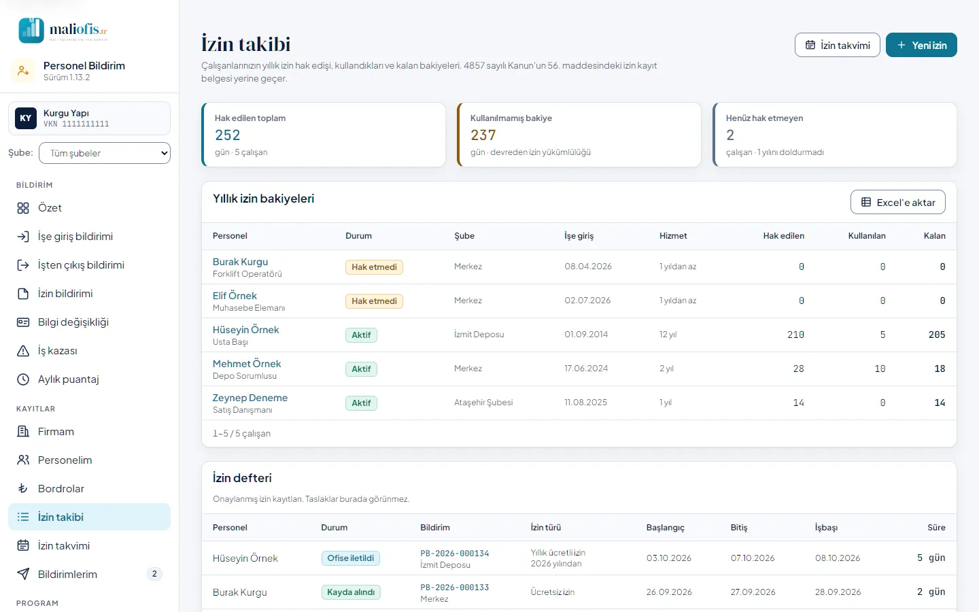Click the Personelim people icon

pyautogui.click(x=23, y=460)
